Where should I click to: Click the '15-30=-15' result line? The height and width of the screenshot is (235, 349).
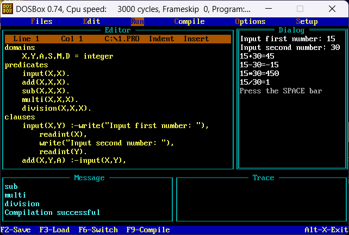click(x=259, y=65)
